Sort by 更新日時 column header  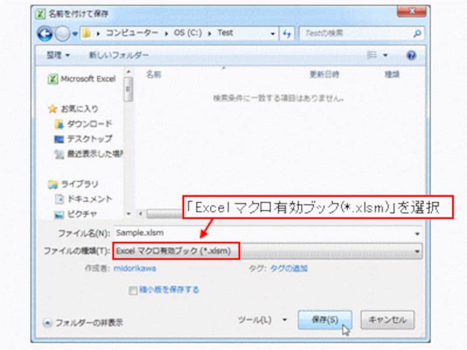point(325,75)
